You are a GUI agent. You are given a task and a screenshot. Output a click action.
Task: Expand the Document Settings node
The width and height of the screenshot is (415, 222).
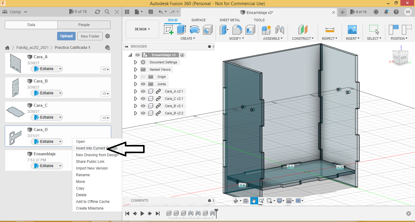coord(136,62)
